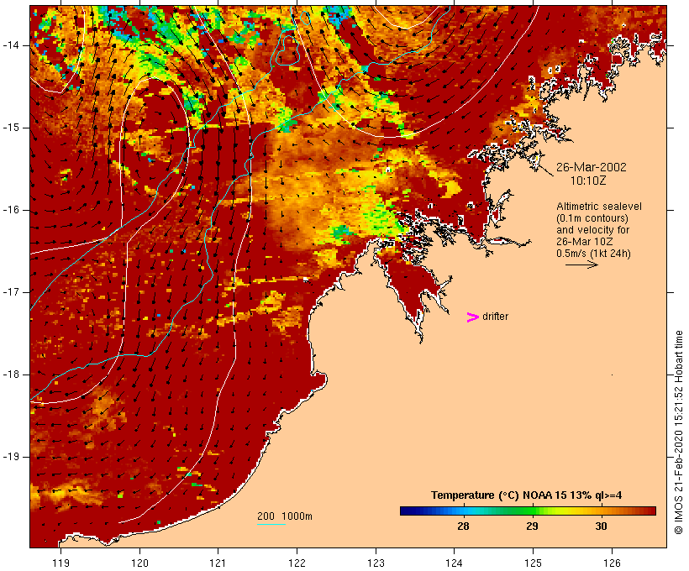Click the '26-Mar-2002' date text
The width and height of the screenshot is (689, 571).
click(591, 167)
